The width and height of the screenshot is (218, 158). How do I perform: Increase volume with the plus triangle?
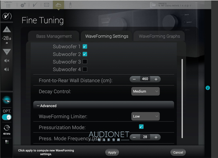pos(7,29)
